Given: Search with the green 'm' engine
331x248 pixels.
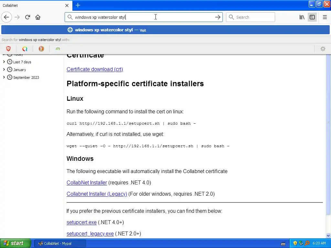Looking at the screenshot, I should pos(58,49).
